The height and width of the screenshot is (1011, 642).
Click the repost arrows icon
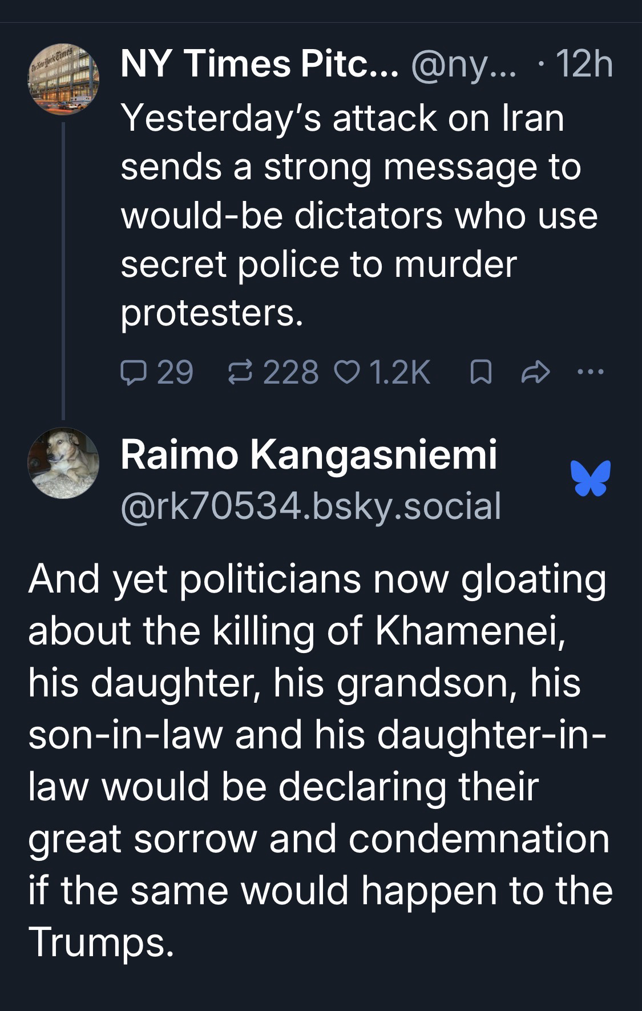[237, 373]
